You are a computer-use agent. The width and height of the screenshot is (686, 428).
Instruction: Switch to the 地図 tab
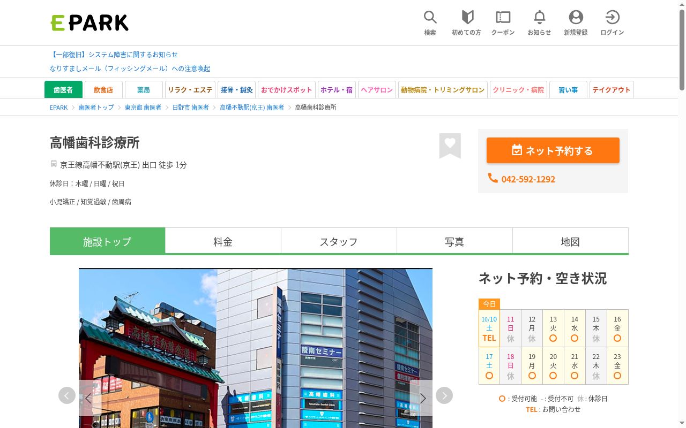pyautogui.click(x=570, y=241)
